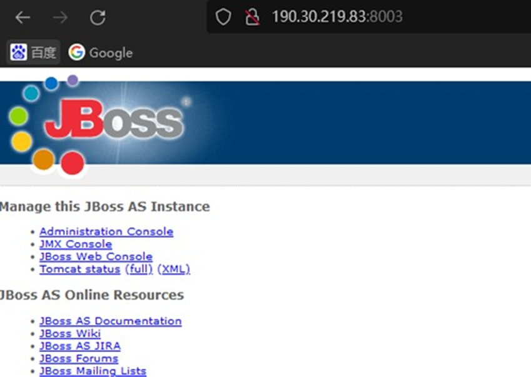Open the JBoss AS JIRA link
Image resolution: width=531 pixels, height=377 pixels.
click(80, 346)
